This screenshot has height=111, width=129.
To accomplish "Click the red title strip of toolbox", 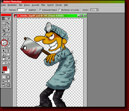I will pyautogui.click(x=6, y=15).
